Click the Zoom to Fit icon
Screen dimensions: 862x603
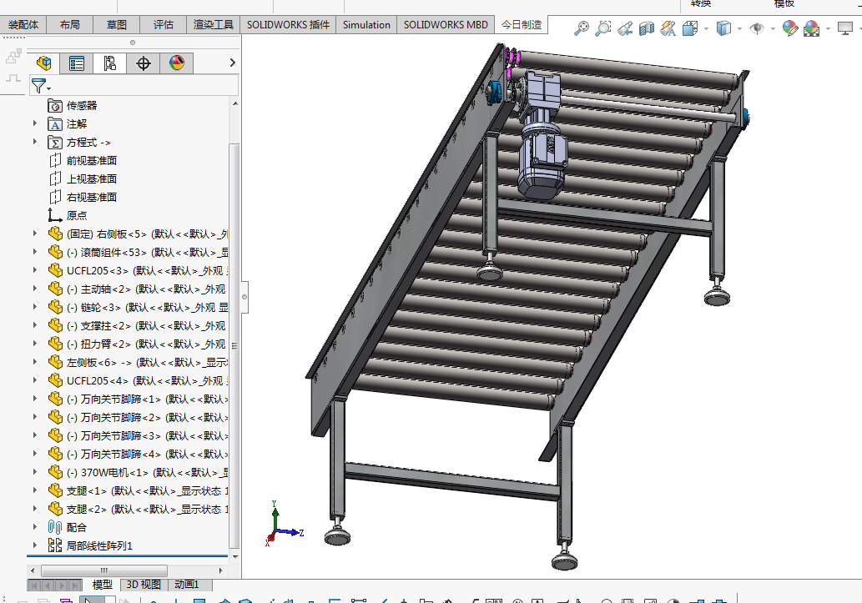(582, 28)
